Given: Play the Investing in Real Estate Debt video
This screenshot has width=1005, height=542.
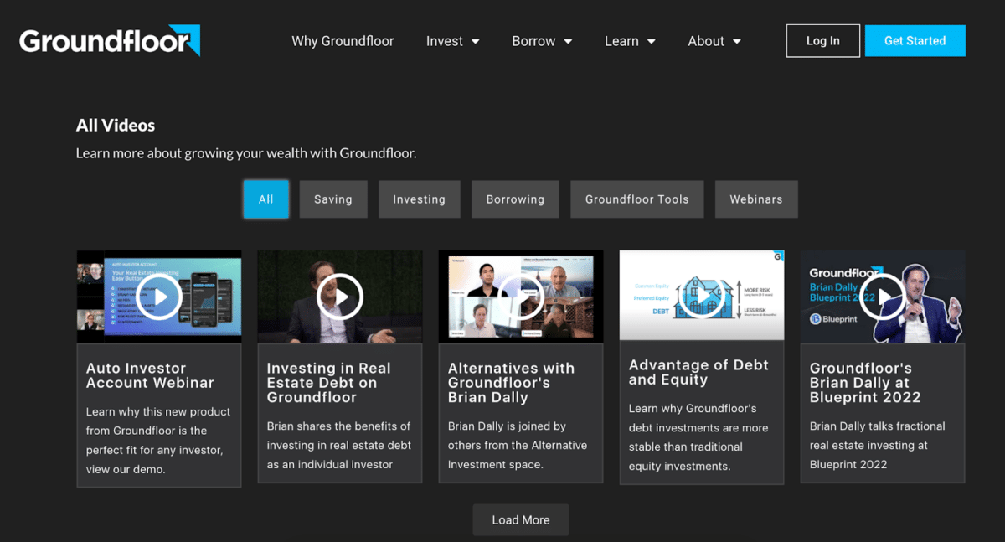Looking at the screenshot, I should point(340,297).
